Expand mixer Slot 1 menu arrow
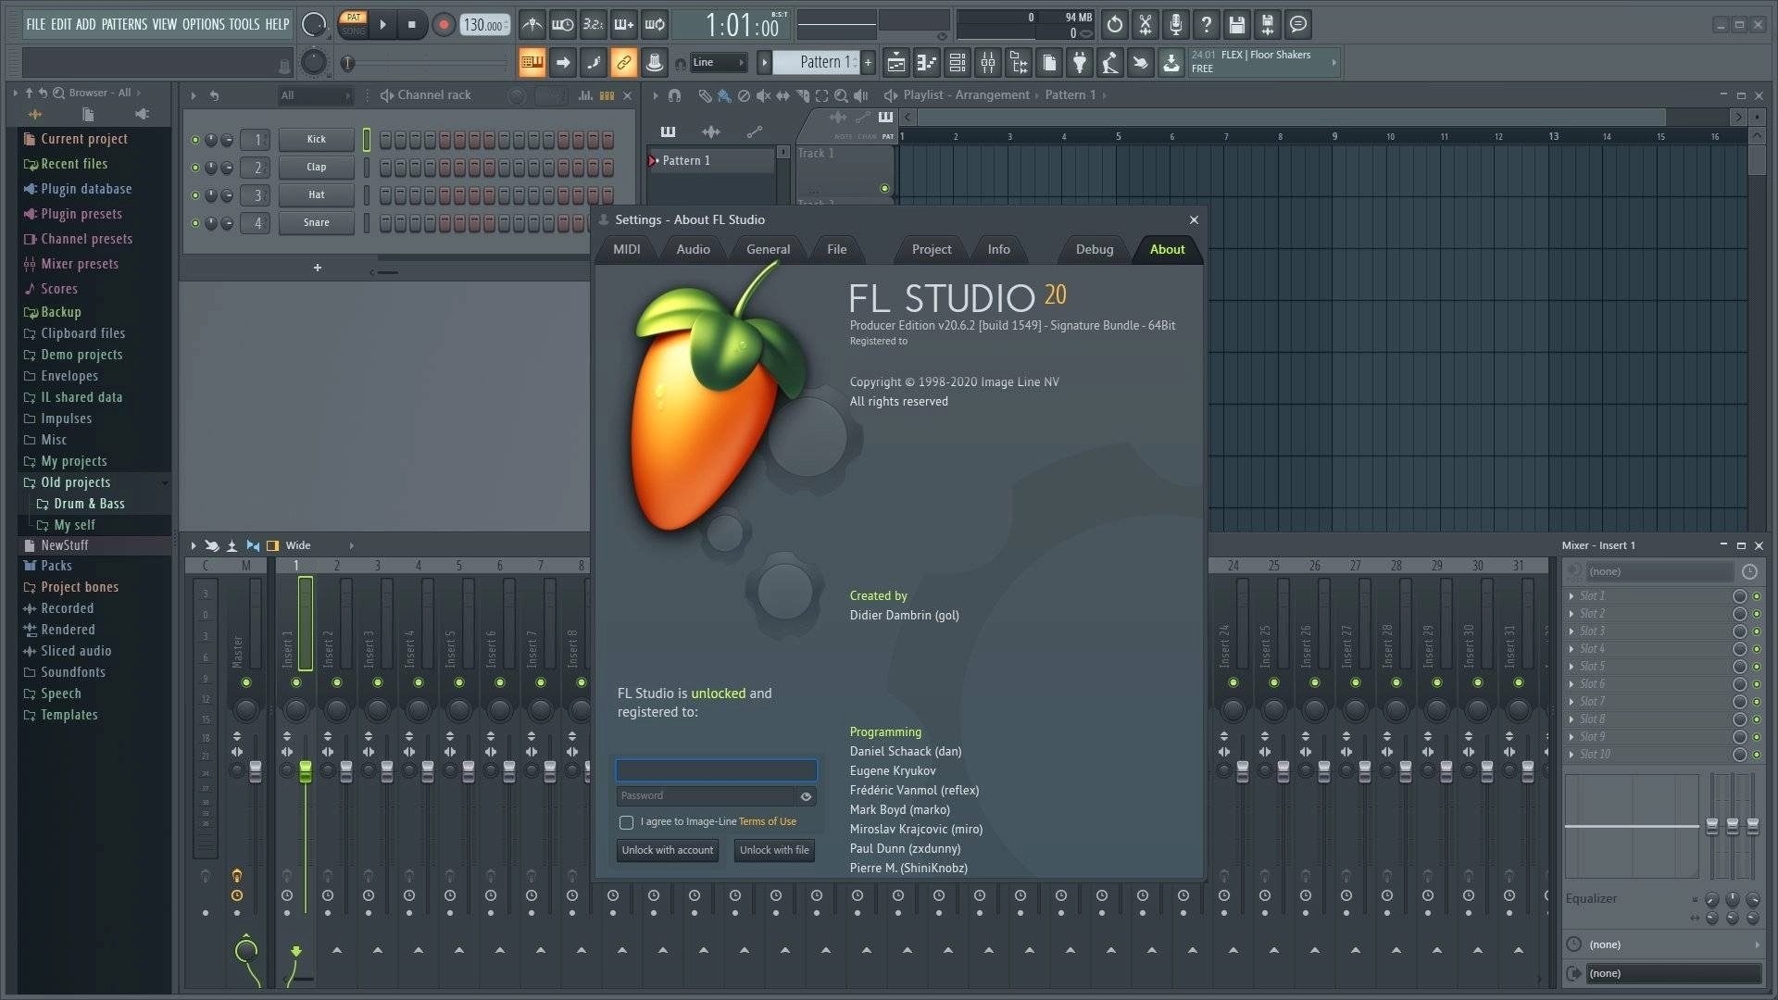Viewport: 1778px width, 1000px height. 1571,596
